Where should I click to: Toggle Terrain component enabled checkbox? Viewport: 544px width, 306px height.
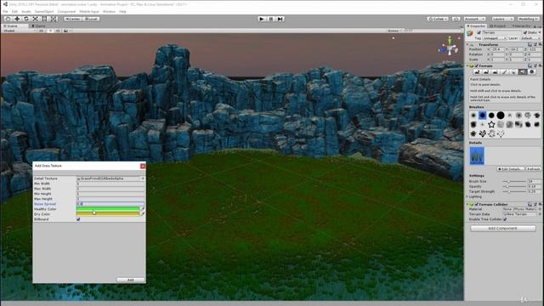point(477,65)
